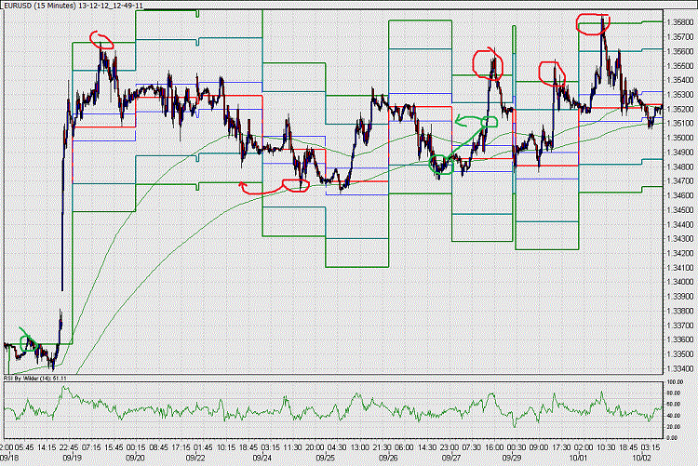Click the red circle above the 17:30 price spike

[552, 73]
